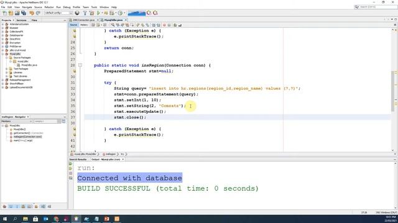This screenshot has height=223, width=398.
Task: Click the Rerun icon in Output panel
Action: [x=70, y=164]
